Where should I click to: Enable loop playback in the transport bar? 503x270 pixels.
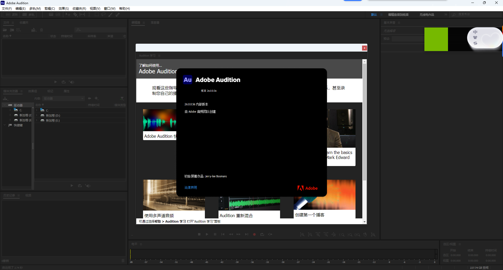click(x=262, y=234)
